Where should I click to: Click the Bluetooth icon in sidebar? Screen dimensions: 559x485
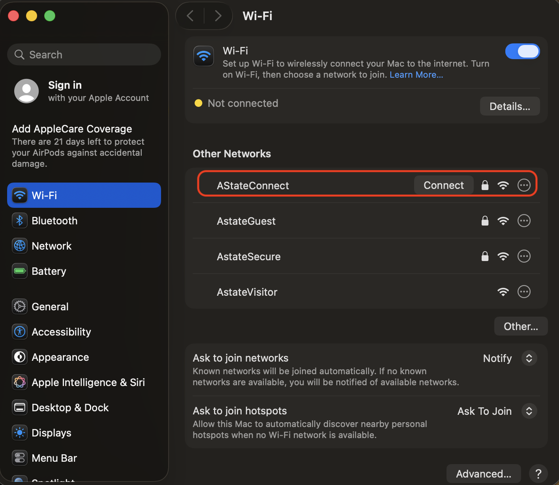(x=20, y=221)
